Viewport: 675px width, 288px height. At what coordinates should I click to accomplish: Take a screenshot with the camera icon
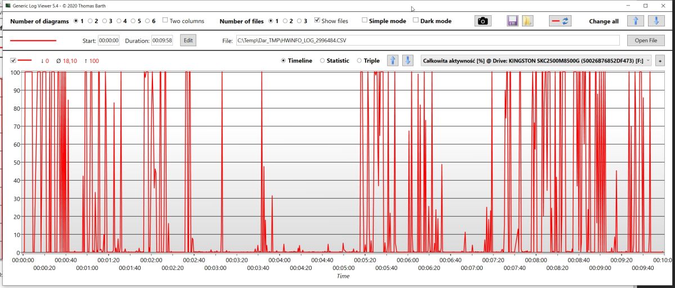click(483, 21)
